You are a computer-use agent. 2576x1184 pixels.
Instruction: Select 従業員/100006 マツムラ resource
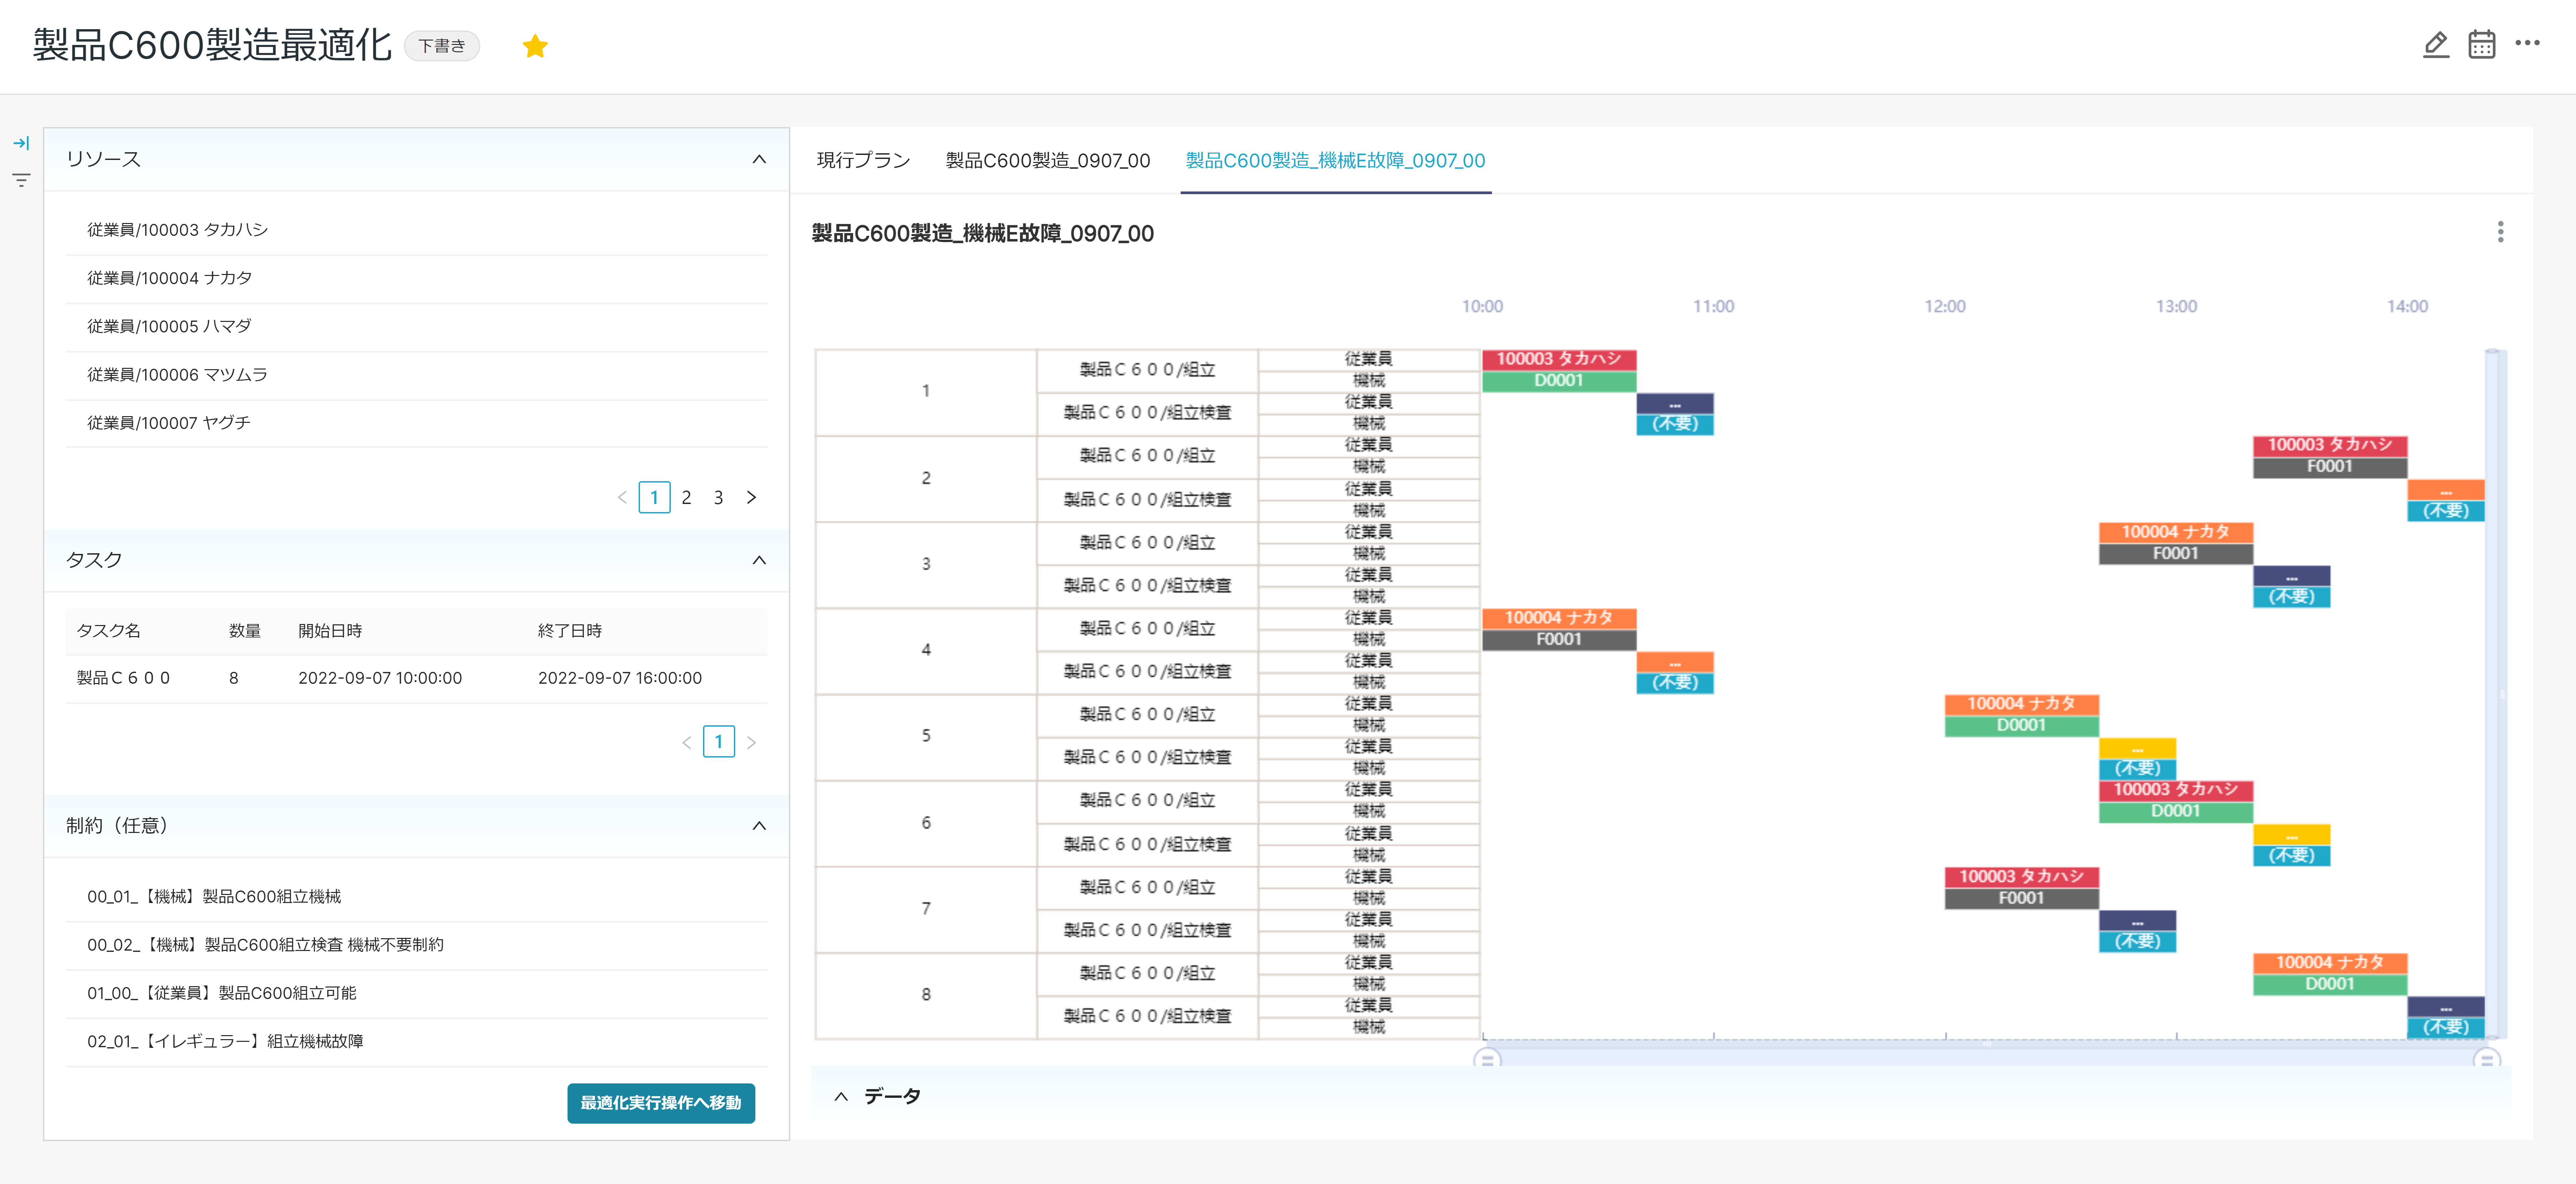click(416, 375)
